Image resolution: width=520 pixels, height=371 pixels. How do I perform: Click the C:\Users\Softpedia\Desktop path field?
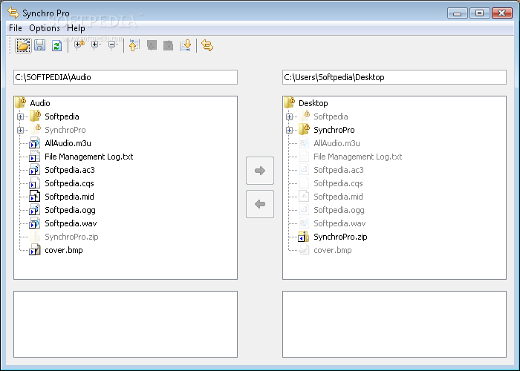(394, 77)
